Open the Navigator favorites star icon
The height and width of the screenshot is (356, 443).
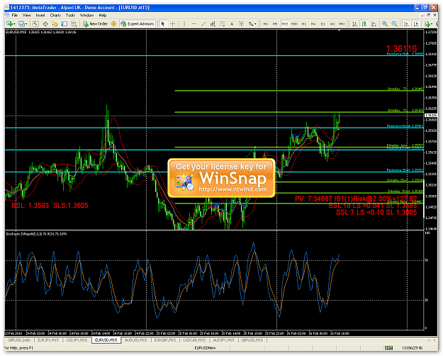[55, 24]
